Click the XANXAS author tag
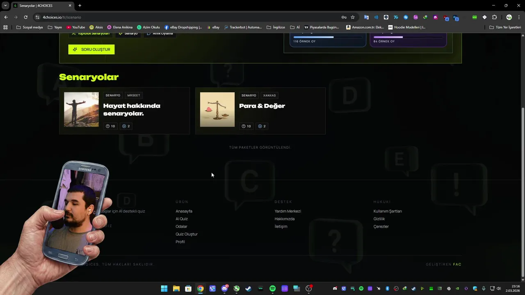The image size is (525, 295). click(269, 95)
